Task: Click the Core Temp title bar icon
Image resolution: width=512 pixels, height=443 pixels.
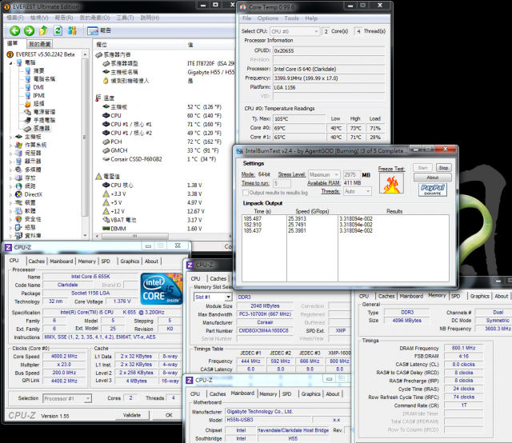Action: pos(243,7)
